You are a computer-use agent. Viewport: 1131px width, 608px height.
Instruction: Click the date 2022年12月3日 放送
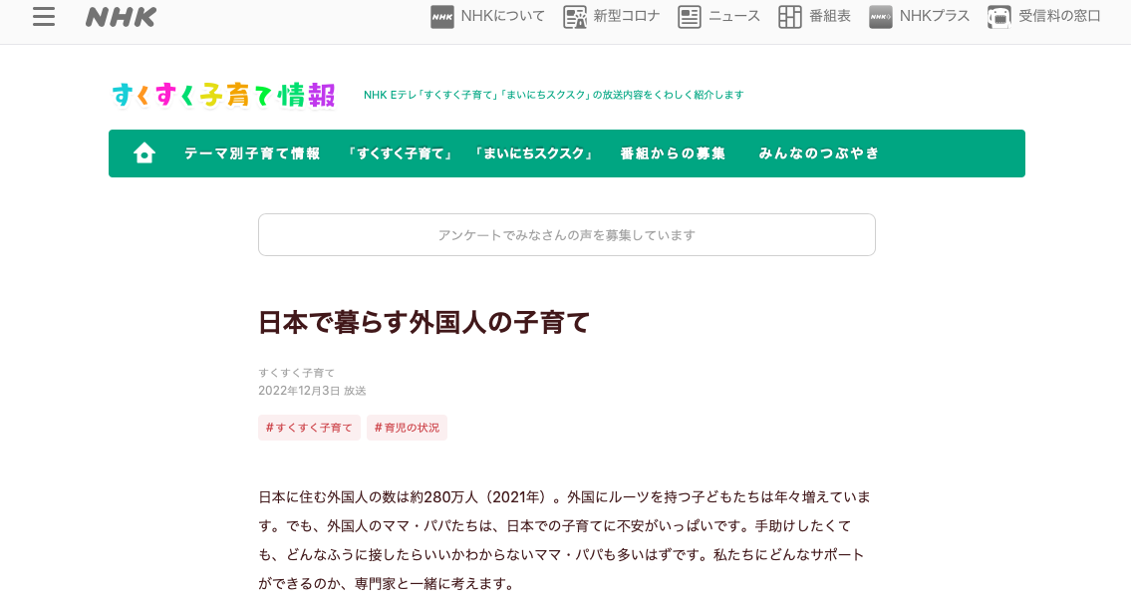312,391
